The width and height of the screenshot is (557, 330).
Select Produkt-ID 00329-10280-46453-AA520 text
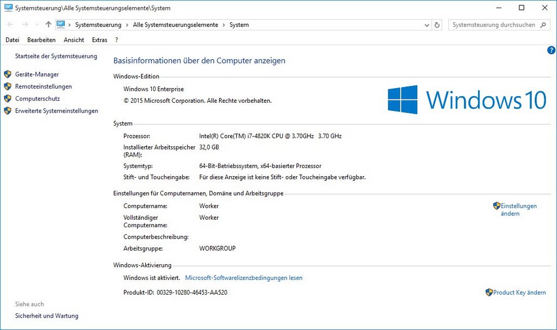click(175, 292)
